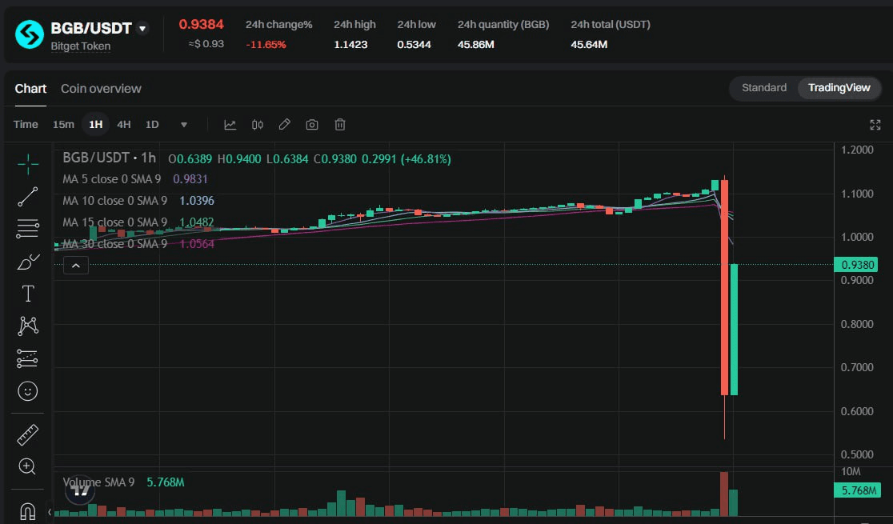
Task: Click the last price 0.9384
Action: coord(201,25)
